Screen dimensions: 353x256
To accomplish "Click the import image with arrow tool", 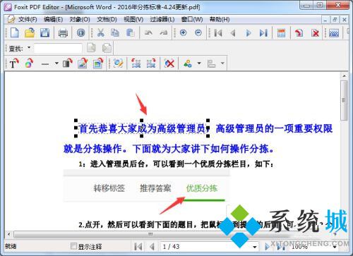I will click(x=98, y=63).
